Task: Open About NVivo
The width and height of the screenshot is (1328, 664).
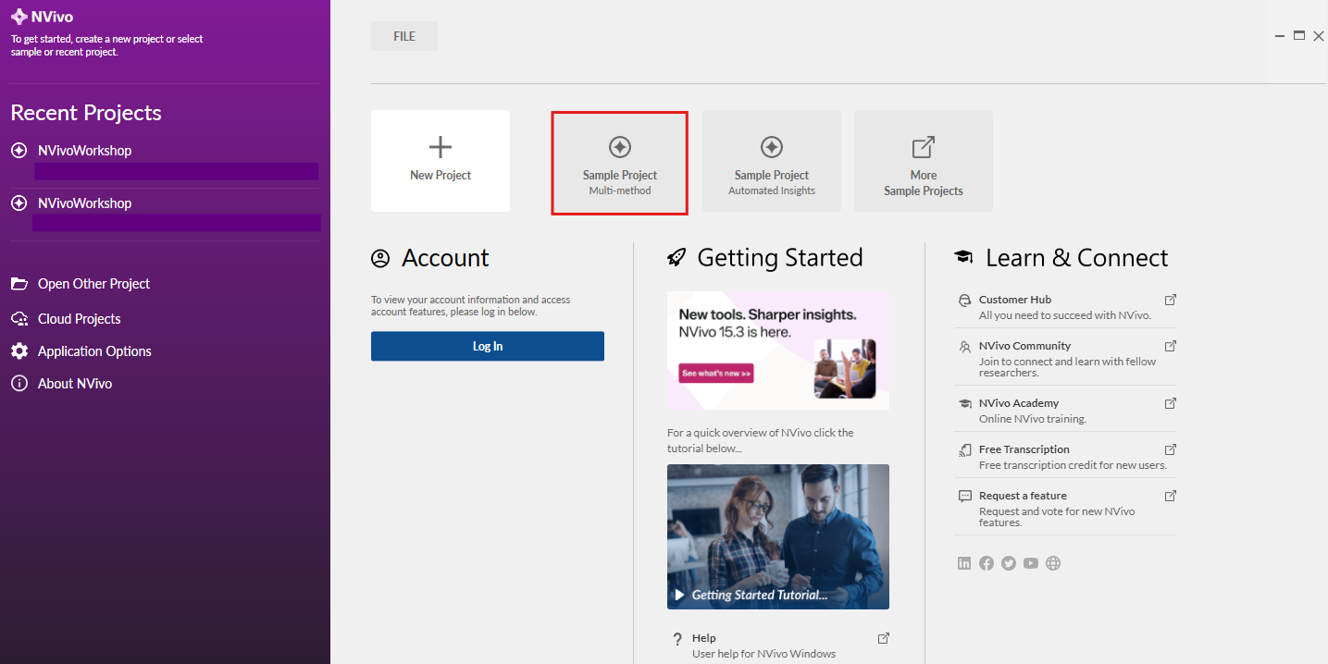Action: coord(75,384)
